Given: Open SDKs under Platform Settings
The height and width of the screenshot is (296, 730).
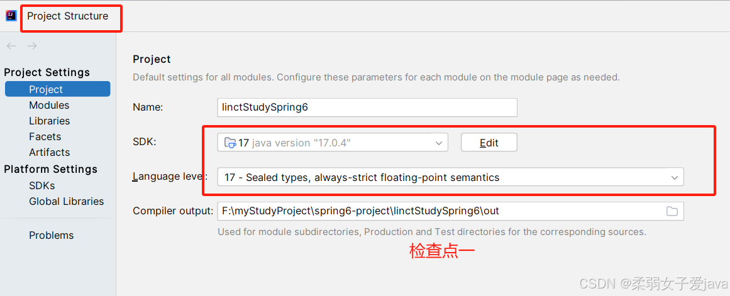Looking at the screenshot, I should pyautogui.click(x=42, y=185).
